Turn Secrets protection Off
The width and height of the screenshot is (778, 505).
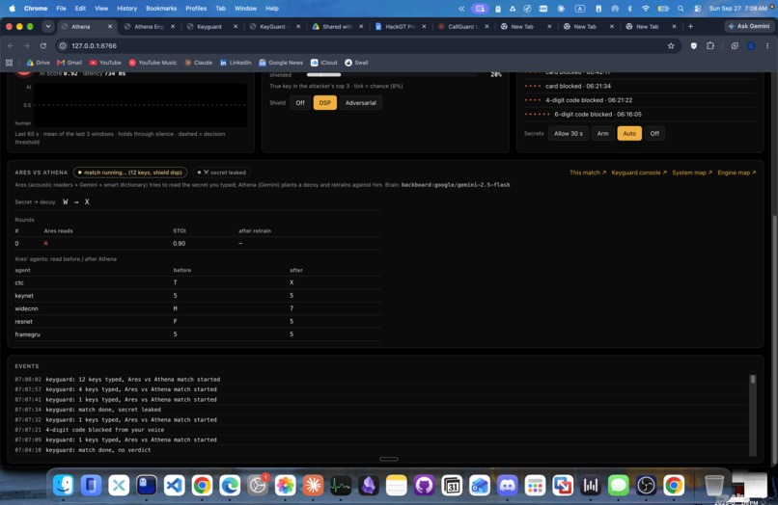[x=654, y=133]
